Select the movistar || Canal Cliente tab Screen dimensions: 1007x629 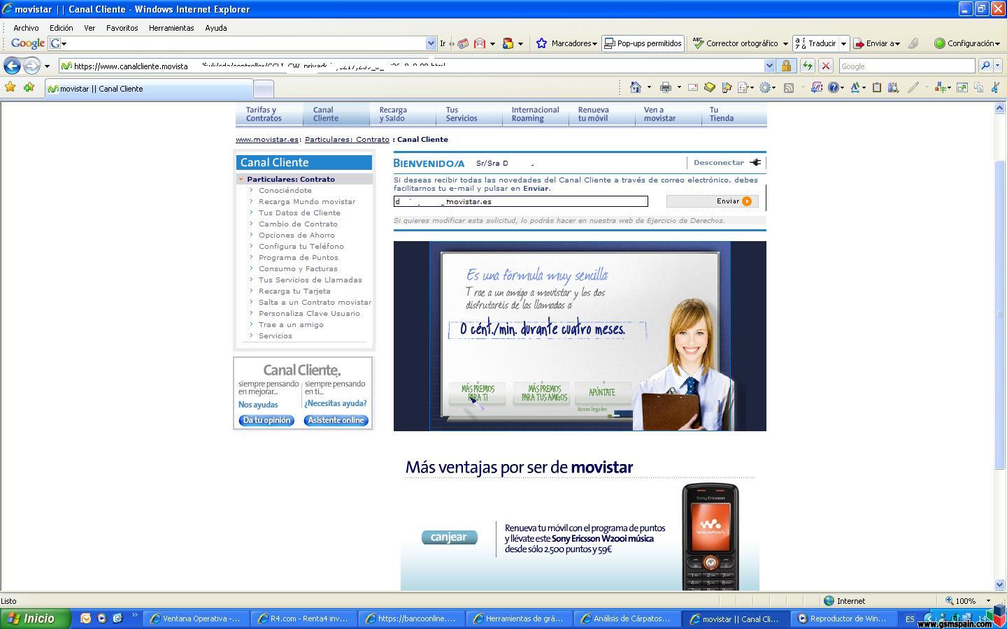pyautogui.click(x=149, y=89)
